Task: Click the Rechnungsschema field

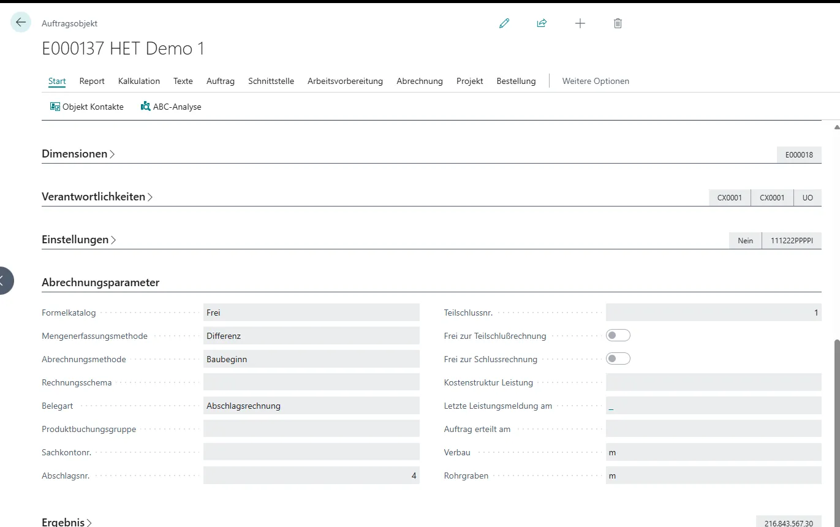Action: (x=311, y=382)
